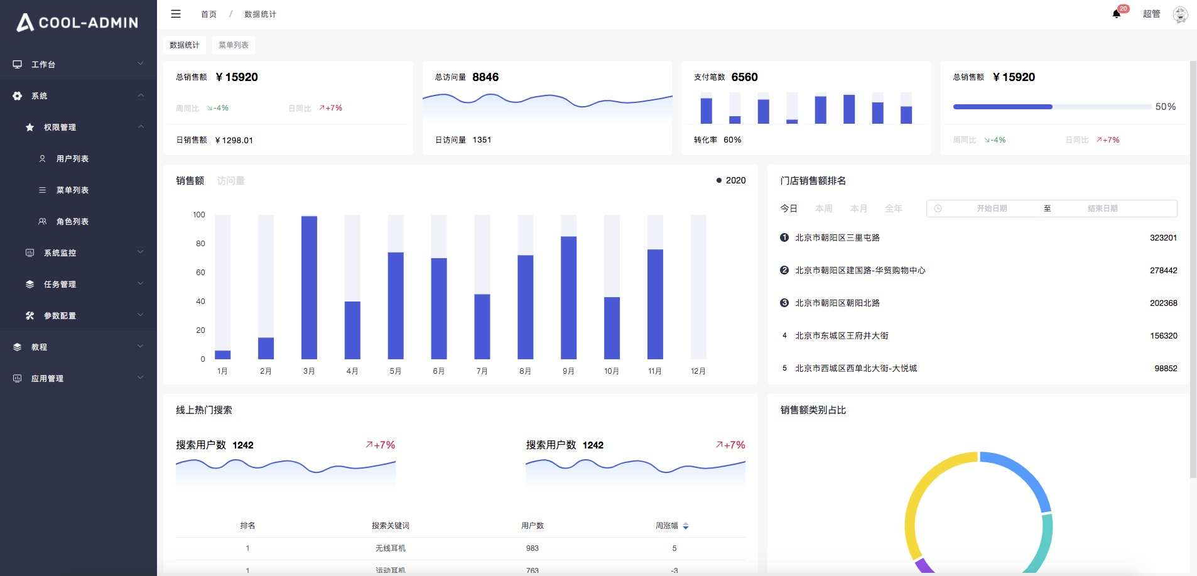
Task: Switch to the 菜单列表 tab
Action: [x=233, y=45]
